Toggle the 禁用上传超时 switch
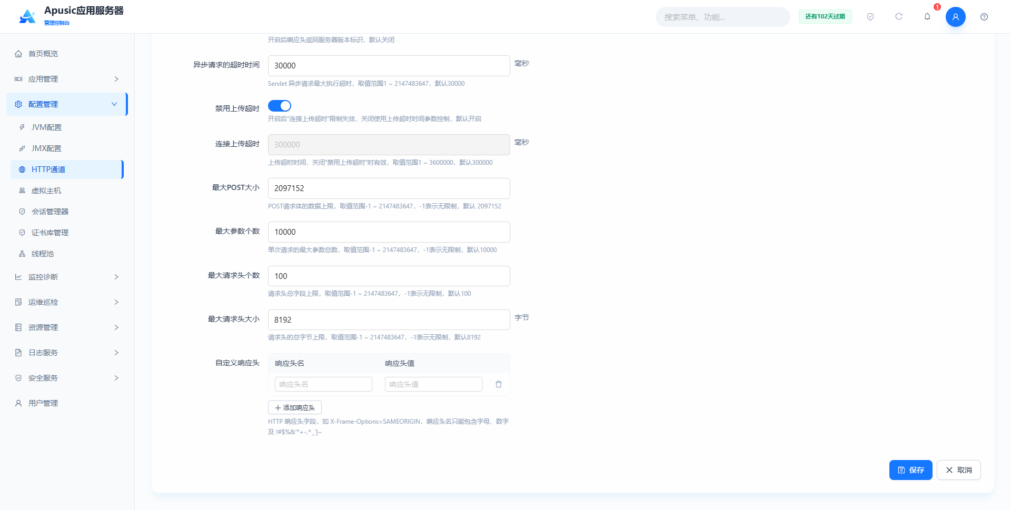This screenshot has height=510, width=1011. [x=280, y=106]
